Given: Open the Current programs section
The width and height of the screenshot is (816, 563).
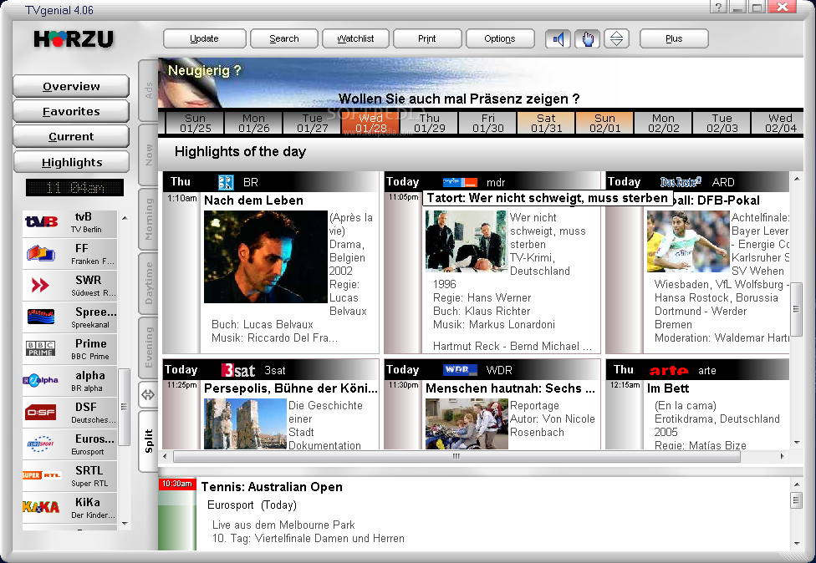Looking at the screenshot, I should coord(71,137).
